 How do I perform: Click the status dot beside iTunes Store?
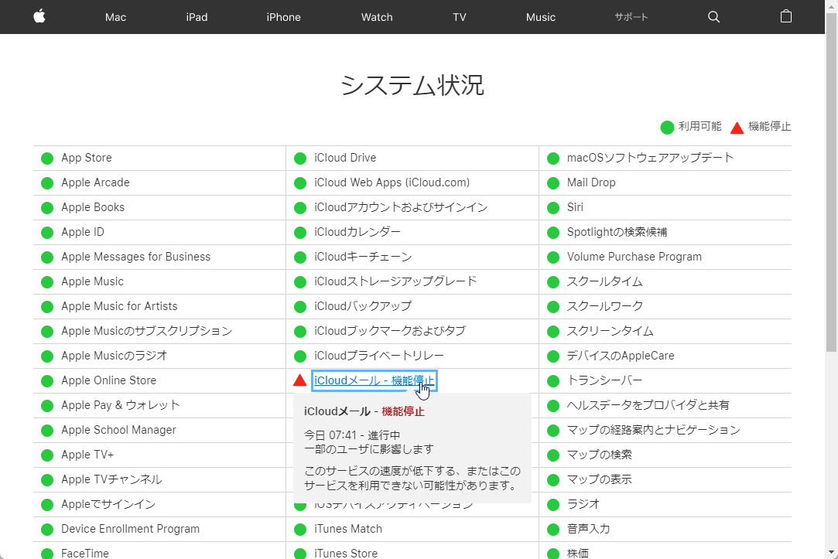coord(299,553)
